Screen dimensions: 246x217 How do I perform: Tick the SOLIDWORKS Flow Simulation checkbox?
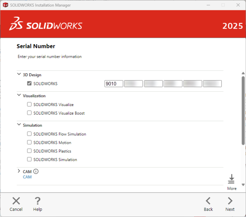coord(29,134)
